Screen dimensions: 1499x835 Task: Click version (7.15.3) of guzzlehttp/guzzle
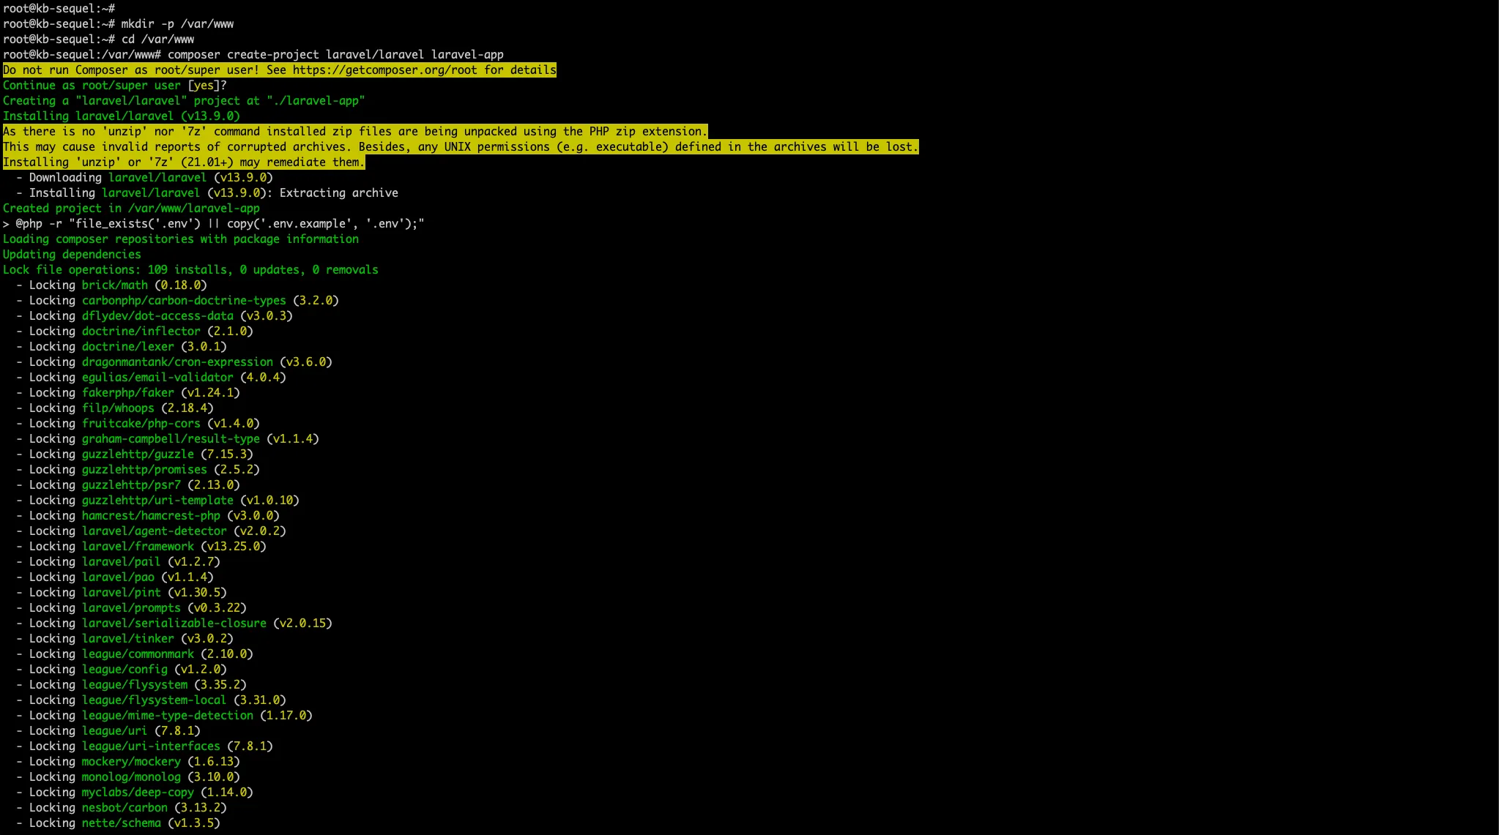point(227,454)
